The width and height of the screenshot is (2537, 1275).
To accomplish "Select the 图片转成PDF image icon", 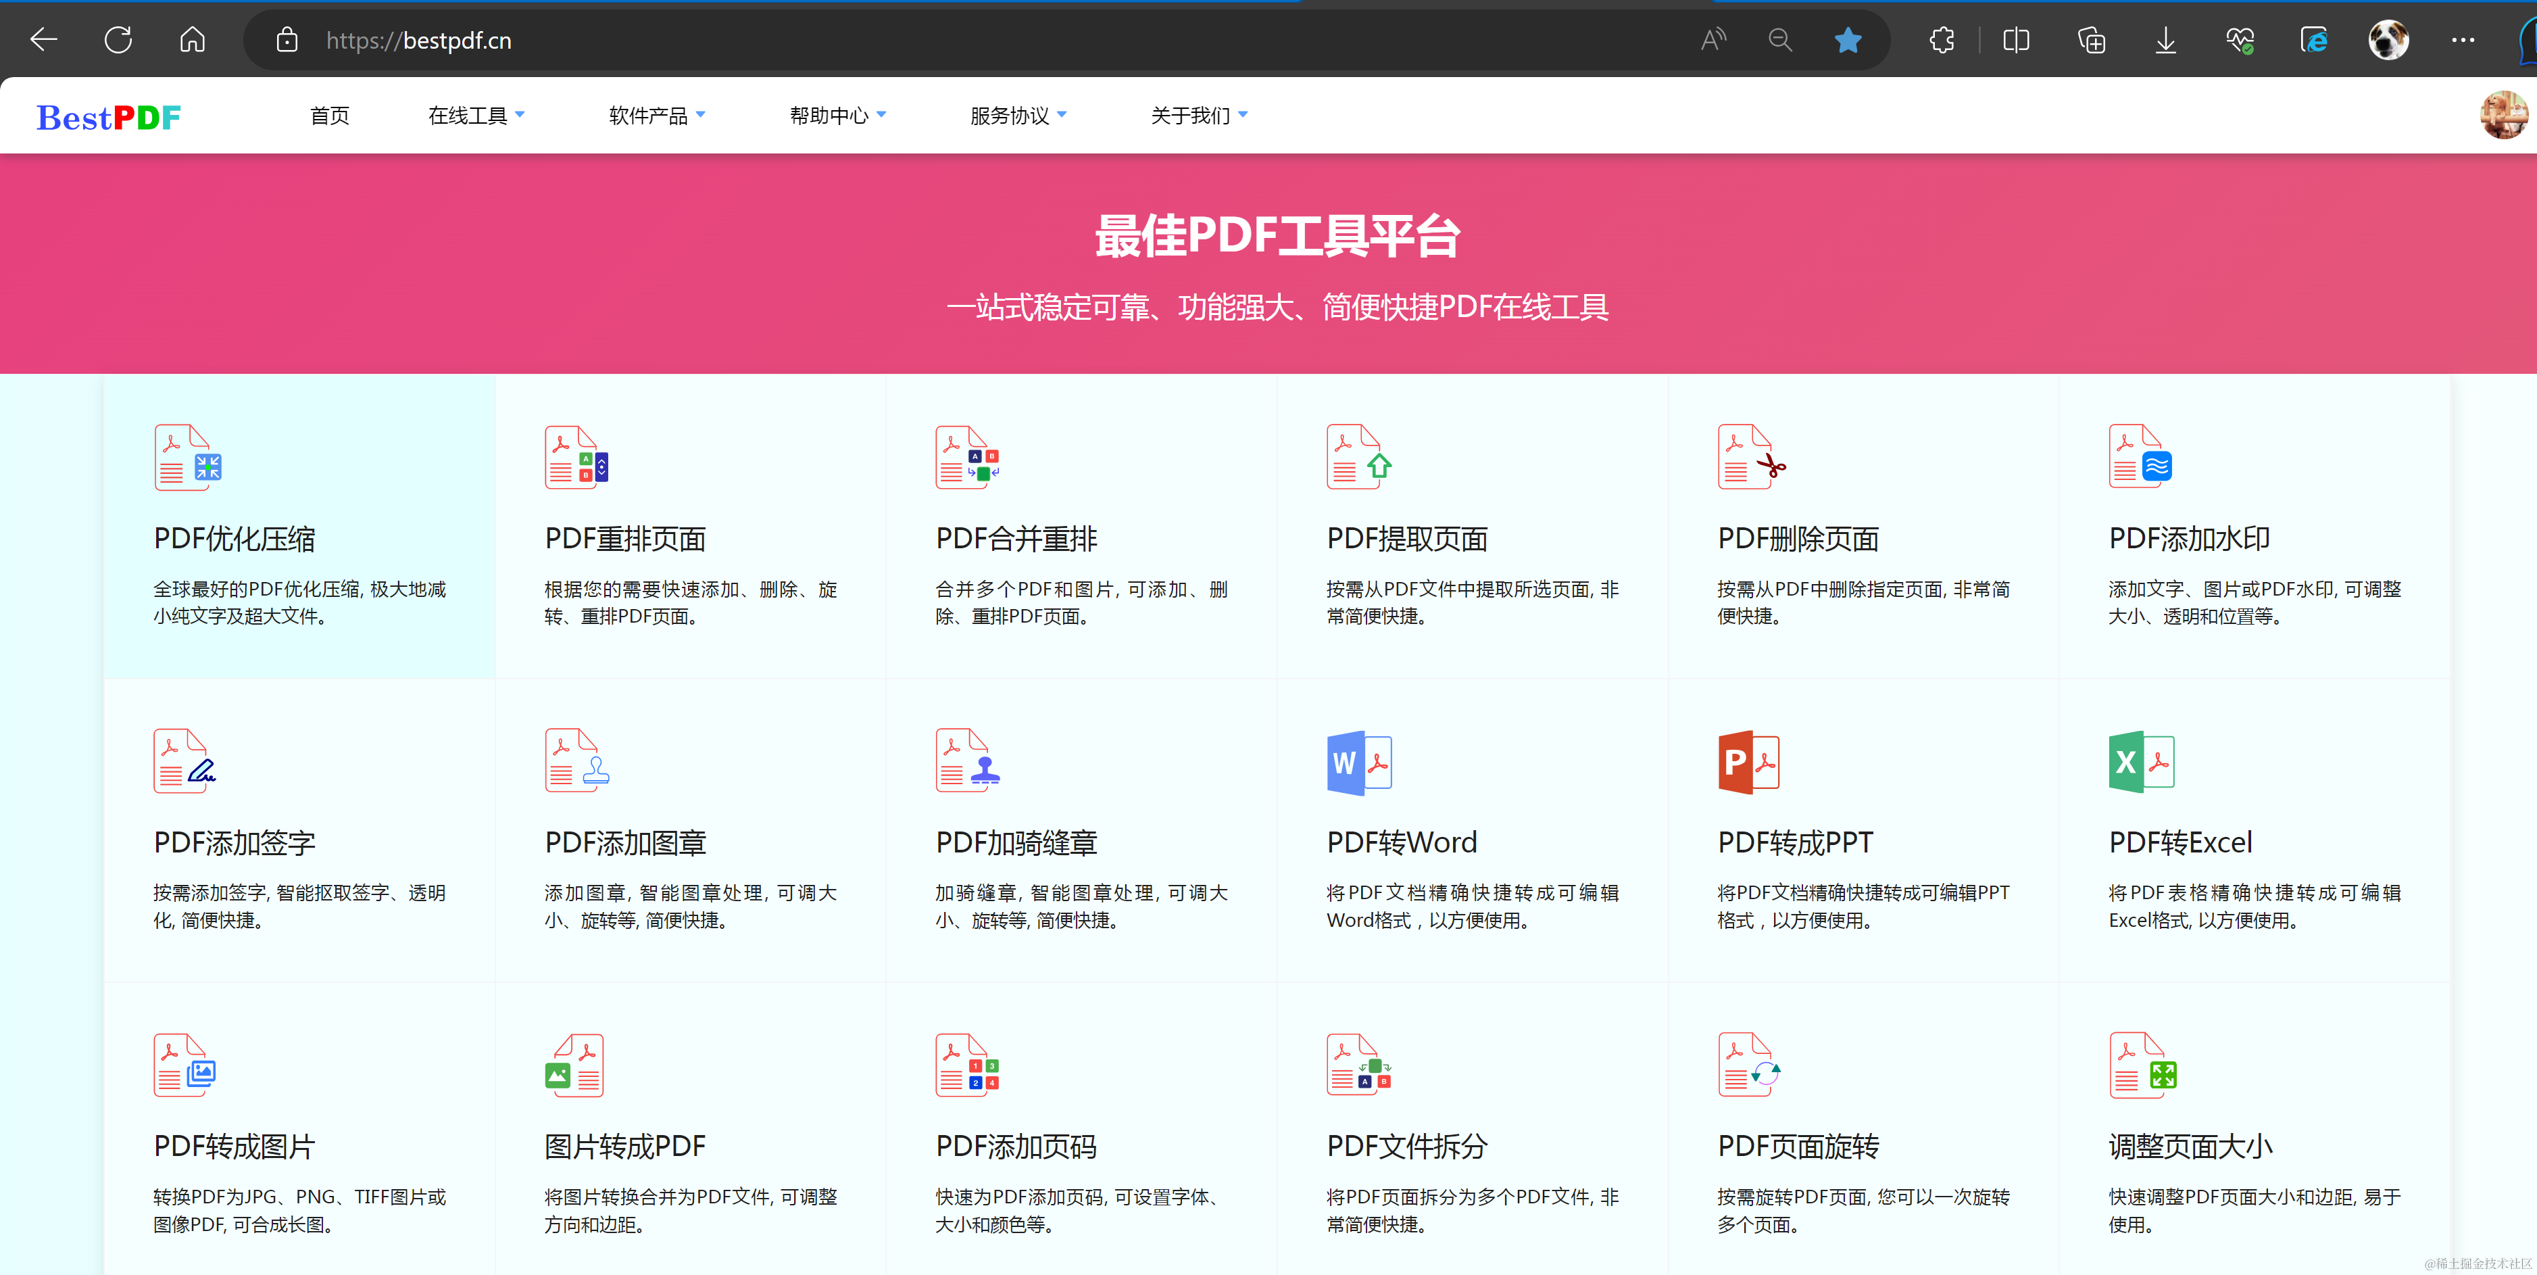I will [575, 1064].
